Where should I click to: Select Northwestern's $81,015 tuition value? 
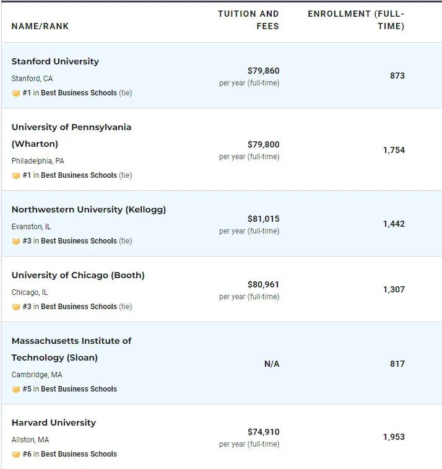click(x=264, y=219)
